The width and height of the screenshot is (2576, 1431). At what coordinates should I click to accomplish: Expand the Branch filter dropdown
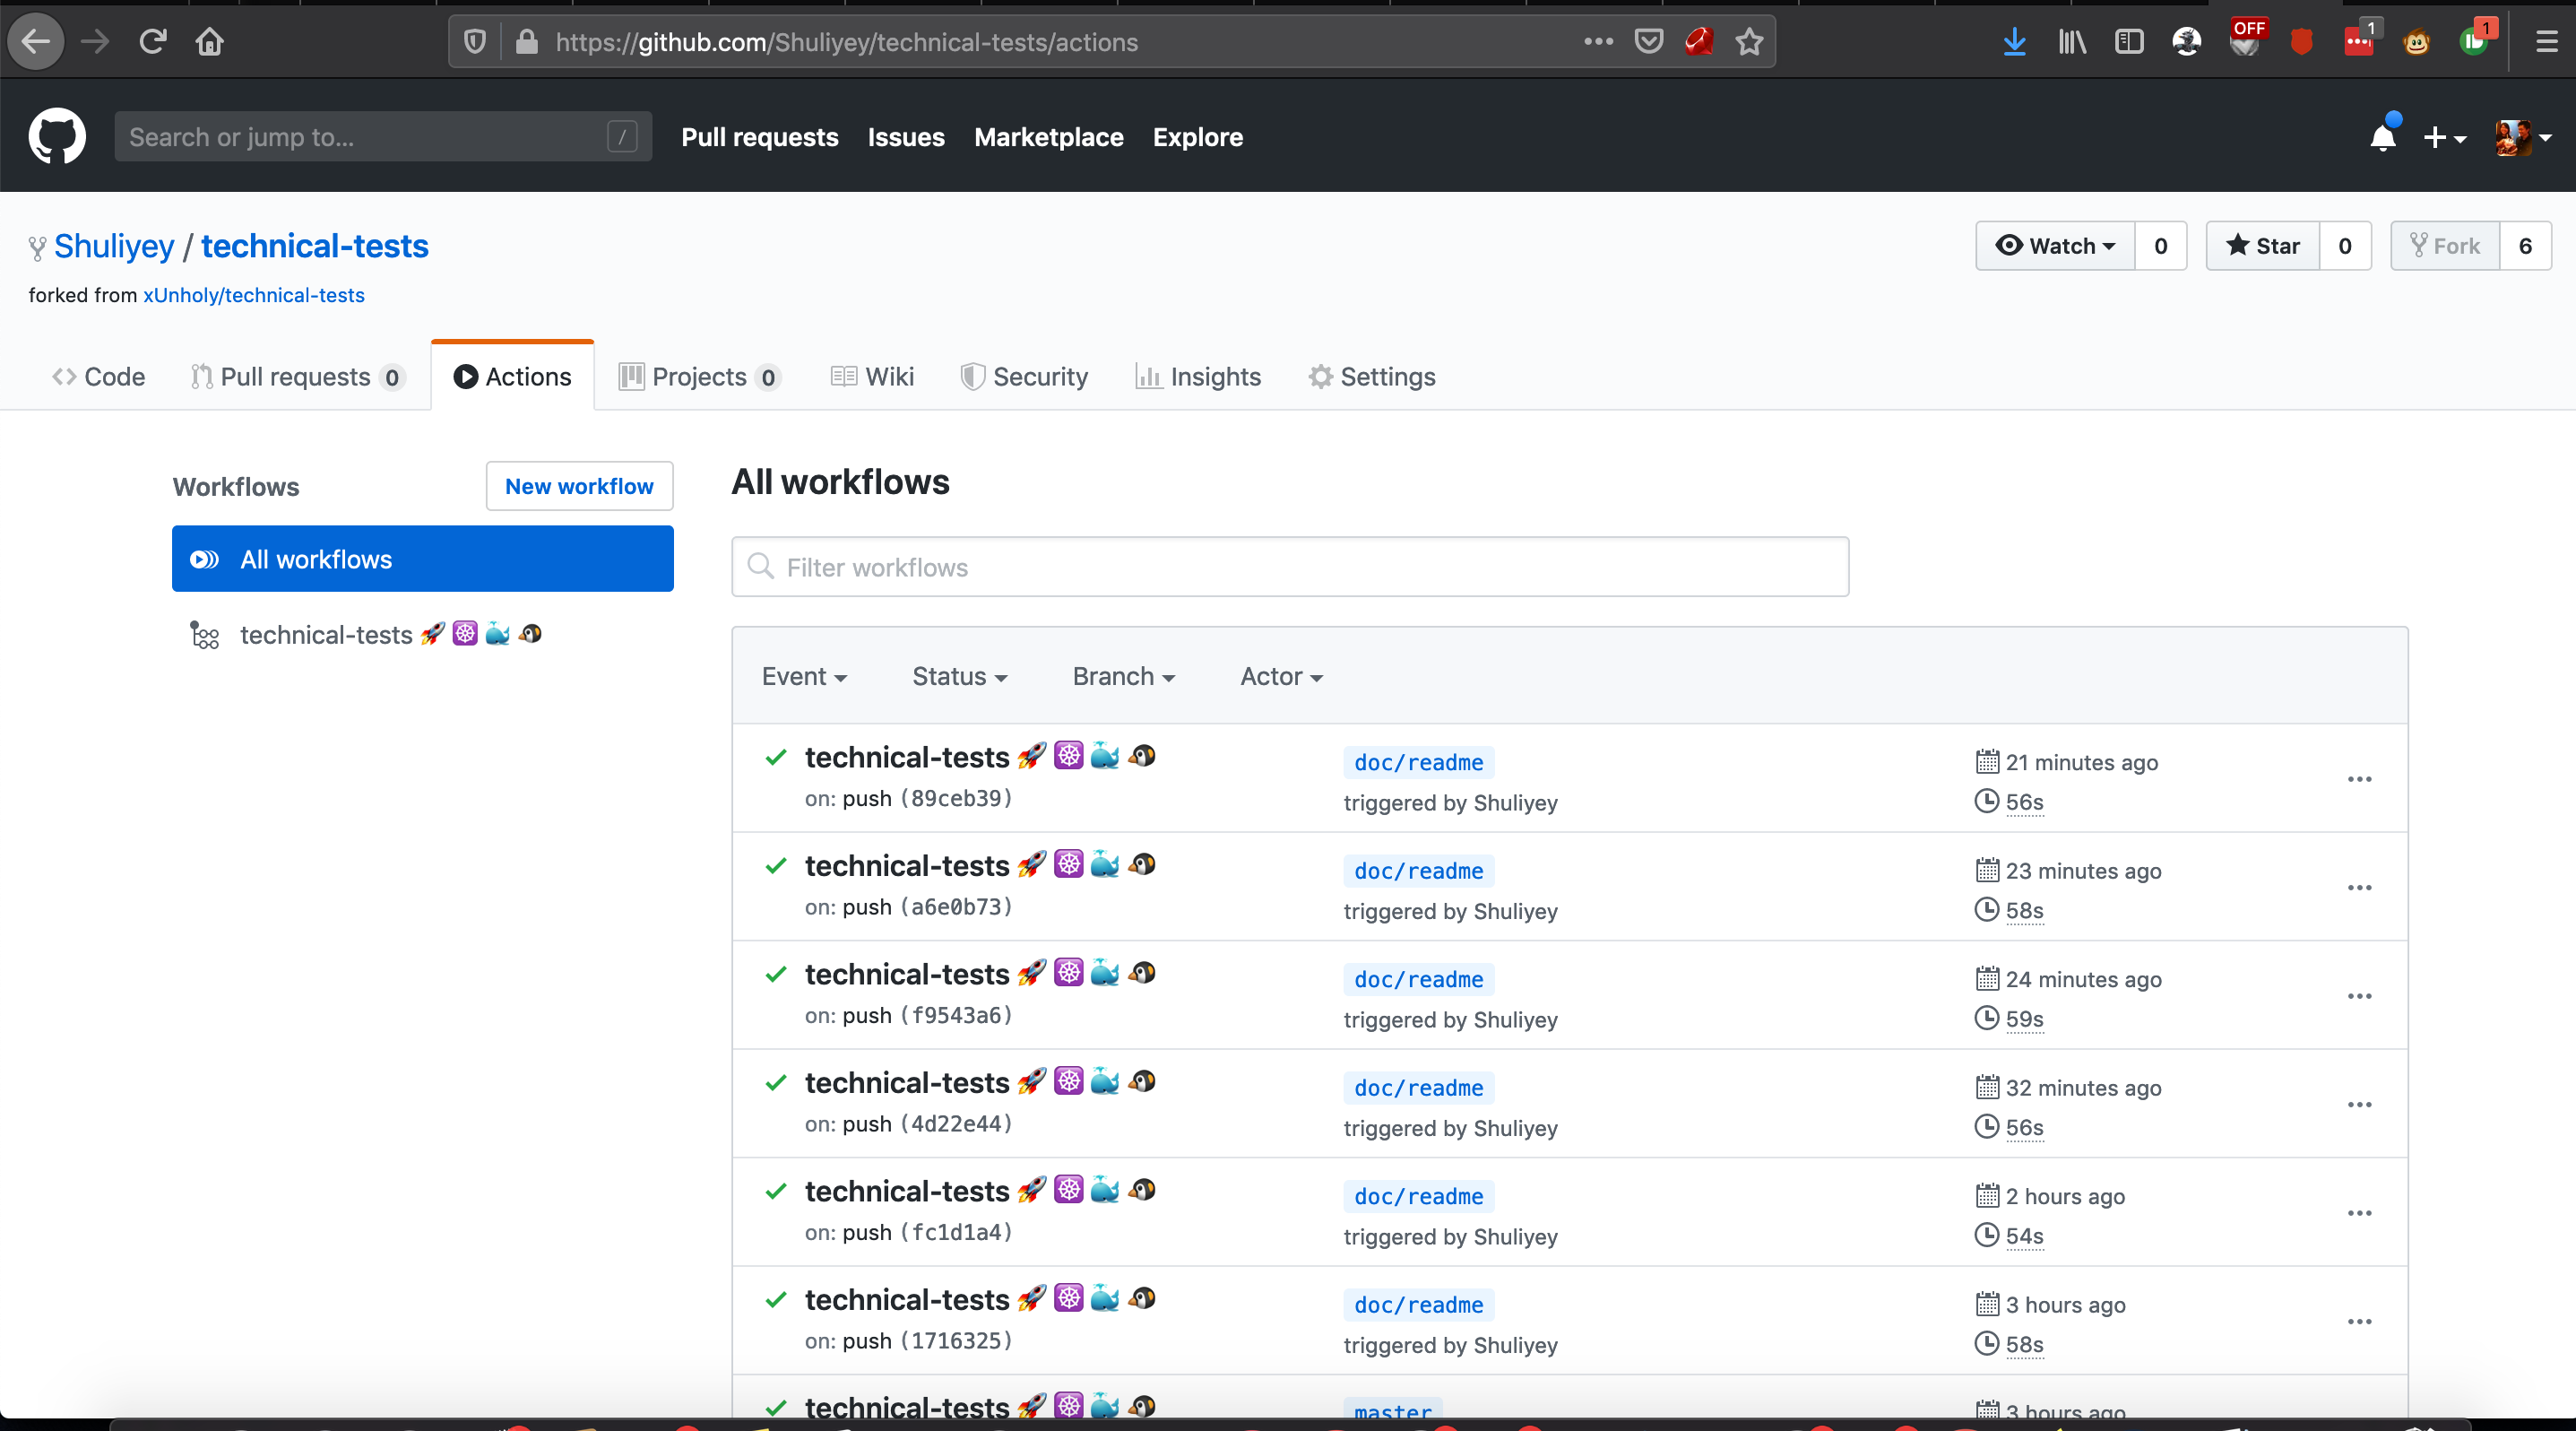click(1123, 677)
